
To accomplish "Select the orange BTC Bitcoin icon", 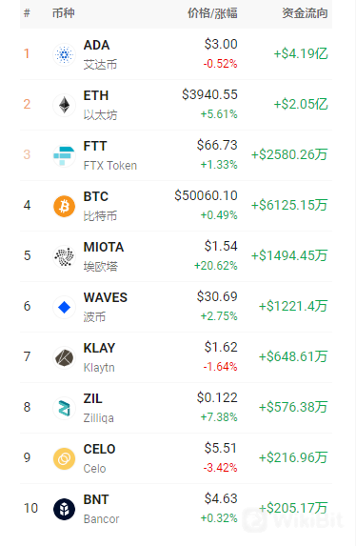I will pos(64,206).
